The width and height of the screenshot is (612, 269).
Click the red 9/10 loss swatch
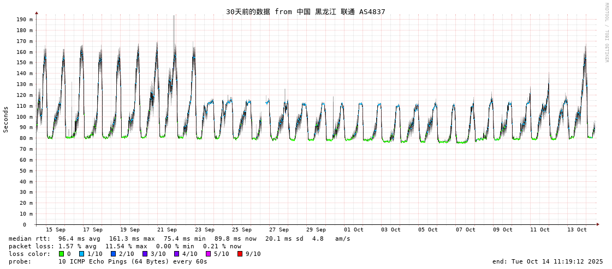click(x=240, y=254)
